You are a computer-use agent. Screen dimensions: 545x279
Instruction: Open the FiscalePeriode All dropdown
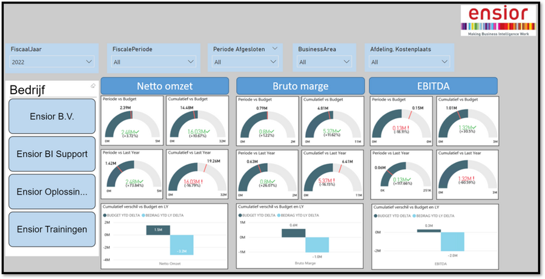153,62
